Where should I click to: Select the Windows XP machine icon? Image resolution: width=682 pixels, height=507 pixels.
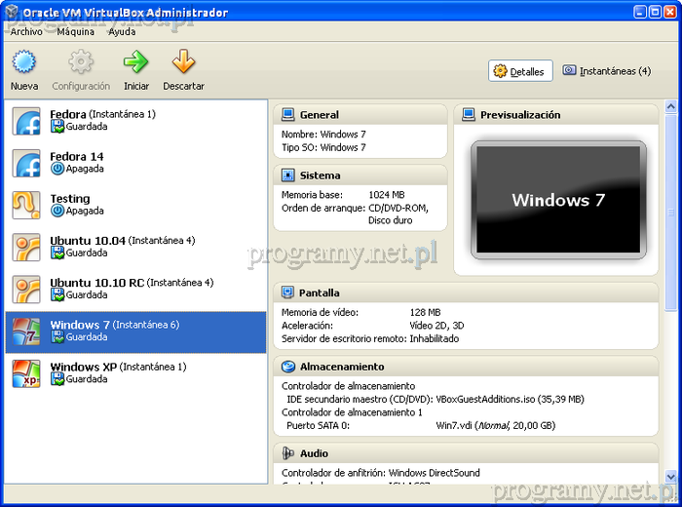[x=26, y=373]
